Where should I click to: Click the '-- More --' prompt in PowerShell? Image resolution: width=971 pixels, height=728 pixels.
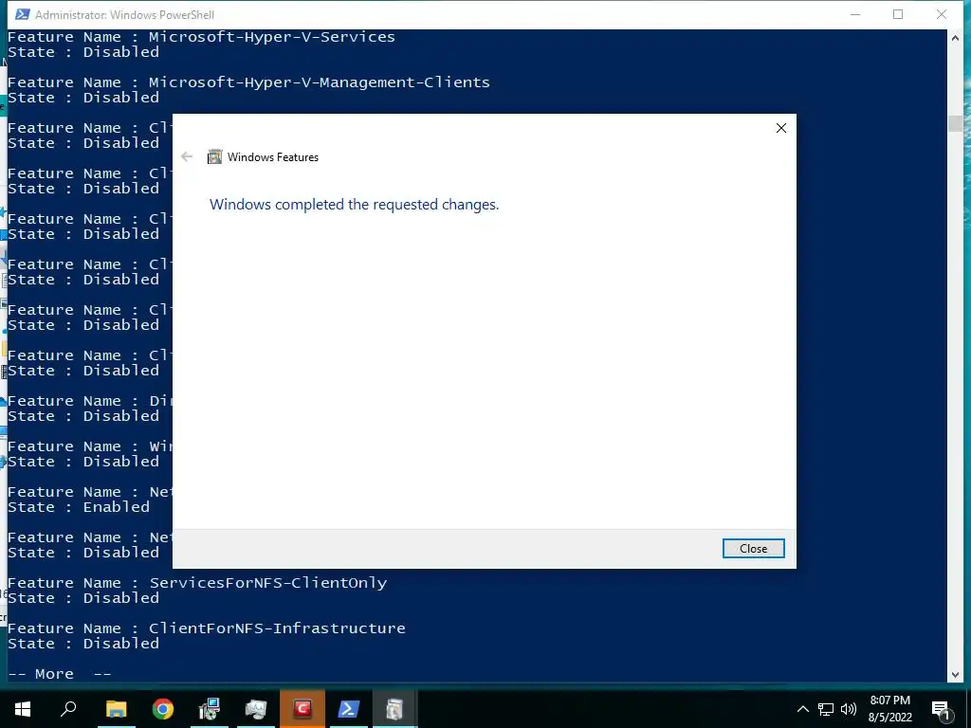pyautogui.click(x=60, y=674)
